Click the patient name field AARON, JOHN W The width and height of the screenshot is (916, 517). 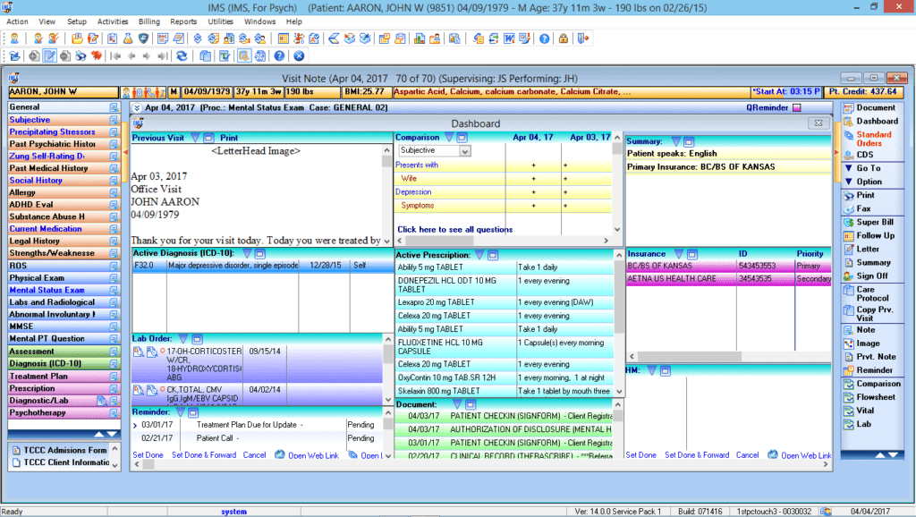64,92
